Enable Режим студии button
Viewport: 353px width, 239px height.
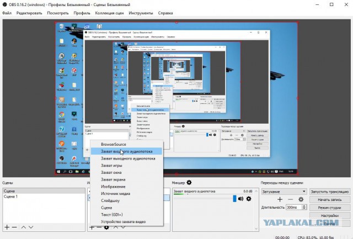(x=330, y=208)
